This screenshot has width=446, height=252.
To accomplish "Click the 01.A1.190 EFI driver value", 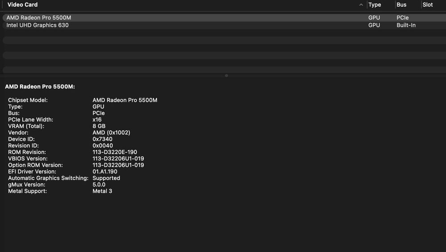I will (105, 172).
